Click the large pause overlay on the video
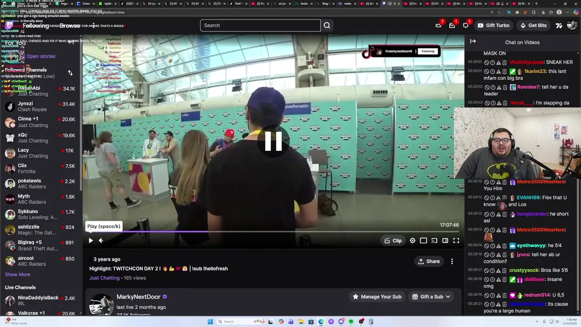 pos(273,141)
